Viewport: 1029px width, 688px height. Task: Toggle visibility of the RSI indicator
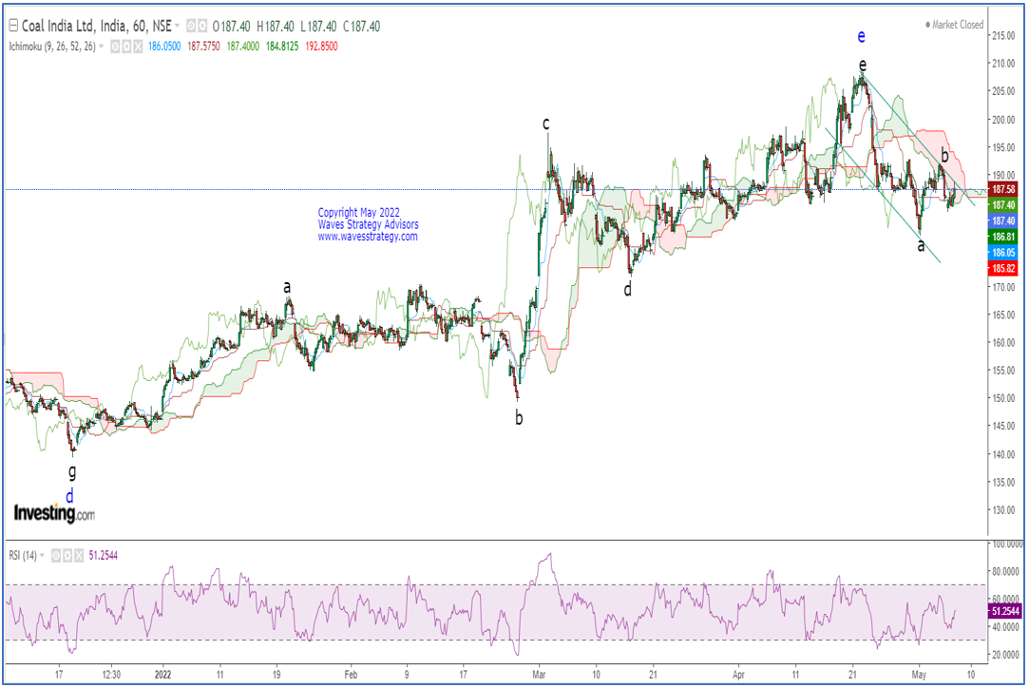56,555
